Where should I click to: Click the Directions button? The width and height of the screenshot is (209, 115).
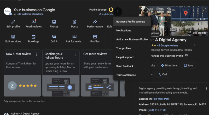[x=169, y=66]
